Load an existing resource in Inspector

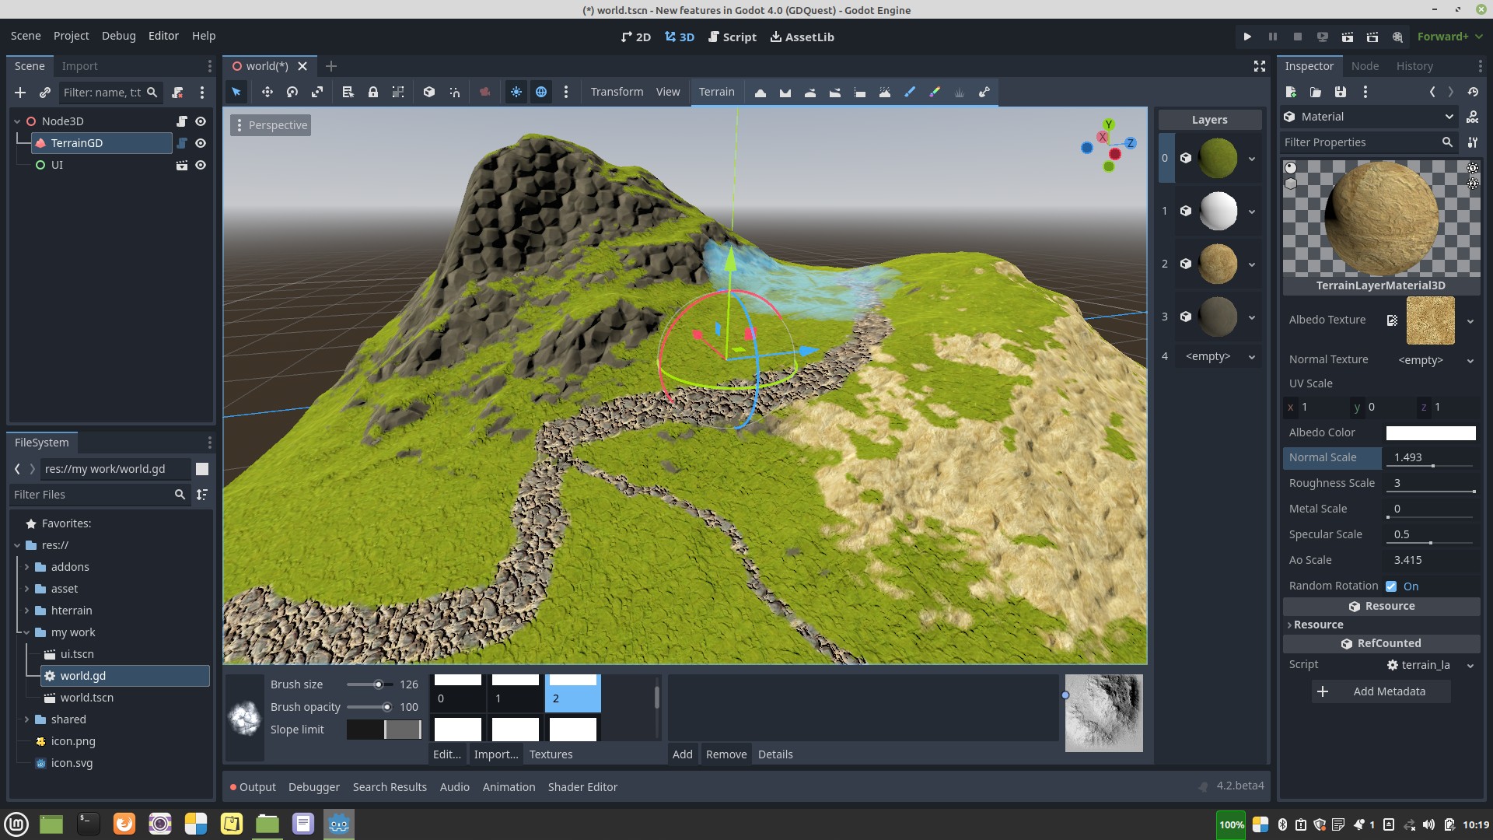(x=1316, y=92)
